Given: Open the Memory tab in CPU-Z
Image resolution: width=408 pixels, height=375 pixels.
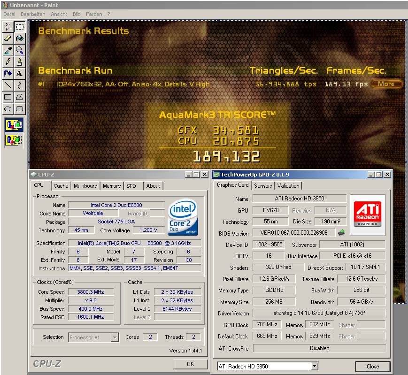Looking at the screenshot, I should click(112, 186).
